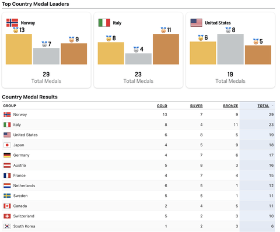Image resolution: width=280 pixels, height=232 pixels.
Task: Click Norway's gold medal icon showing 13
Action: pos(16,30)
